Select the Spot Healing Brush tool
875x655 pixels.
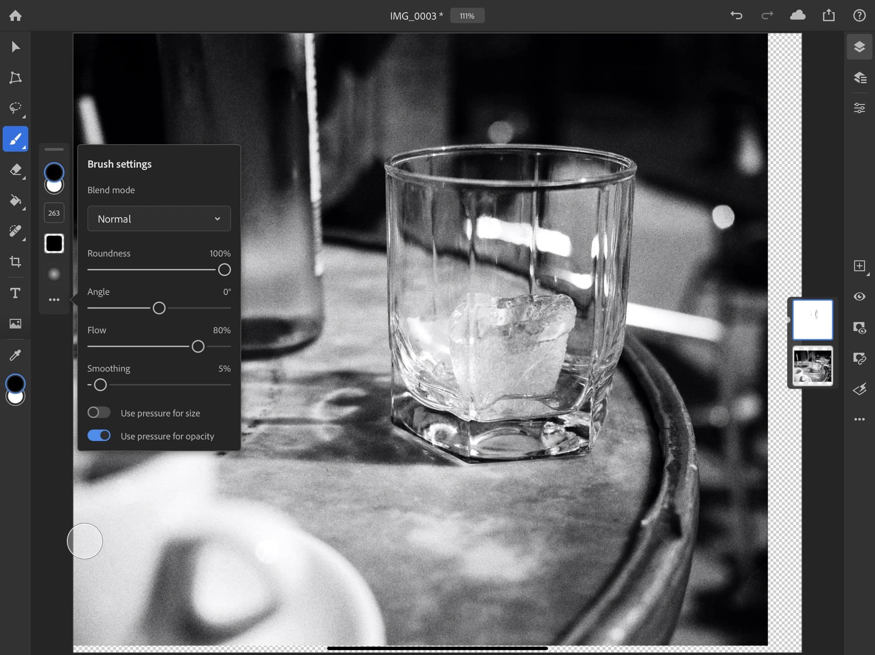tap(15, 231)
